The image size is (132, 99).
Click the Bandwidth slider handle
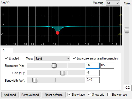(x=35, y=80)
